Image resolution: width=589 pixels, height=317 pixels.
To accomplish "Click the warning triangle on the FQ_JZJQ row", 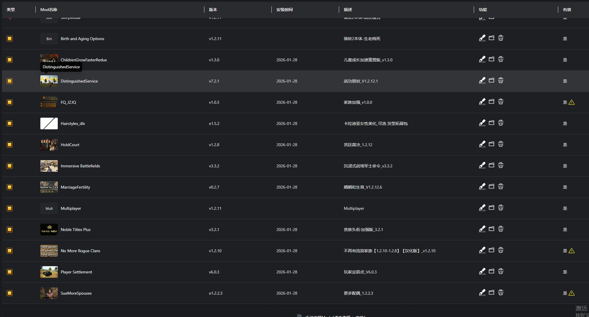I will tap(572, 102).
